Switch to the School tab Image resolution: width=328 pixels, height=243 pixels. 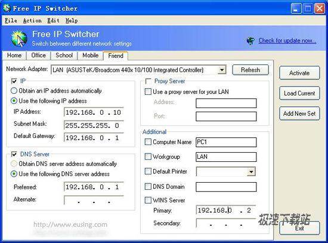coord(64,56)
